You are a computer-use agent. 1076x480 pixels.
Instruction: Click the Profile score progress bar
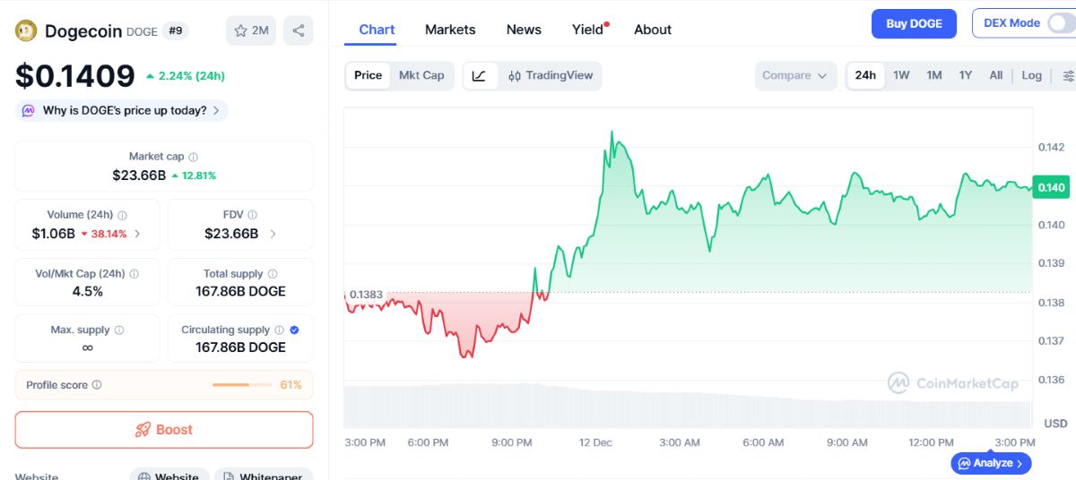pos(242,385)
